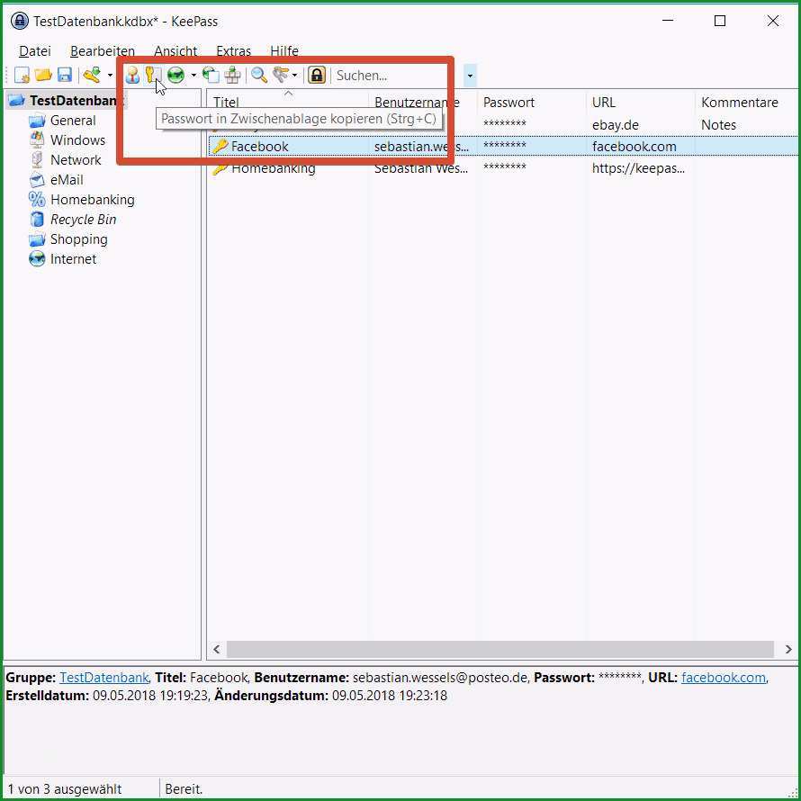Click the General folder icon

(x=37, y=121)
